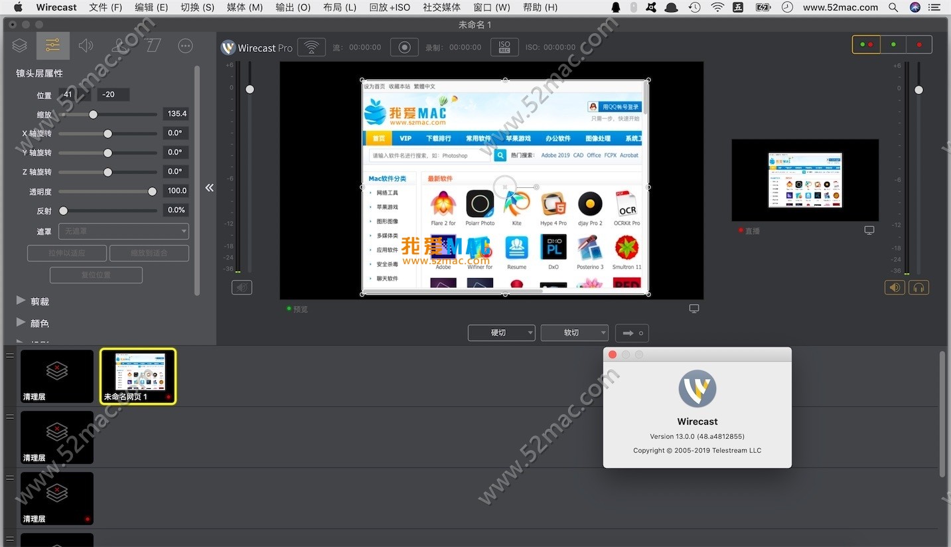Image resolution: width=951 pixels, height=547 pixels.
Task: Click the Wirecast Pro logo in toolbar
Action: [257, 48]
